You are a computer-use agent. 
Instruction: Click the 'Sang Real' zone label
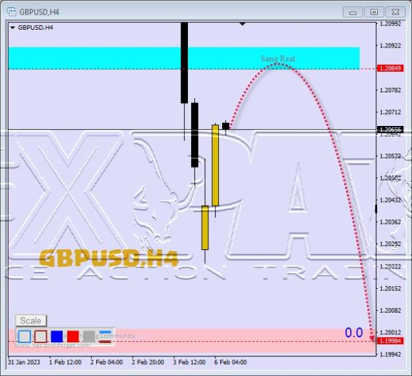tap(278, 58)
